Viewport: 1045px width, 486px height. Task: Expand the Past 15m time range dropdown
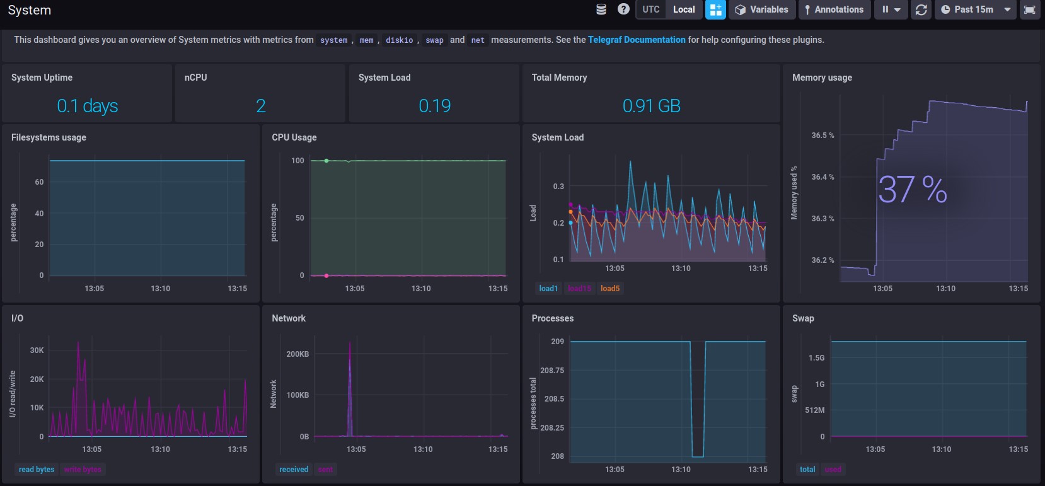[975, 9]
